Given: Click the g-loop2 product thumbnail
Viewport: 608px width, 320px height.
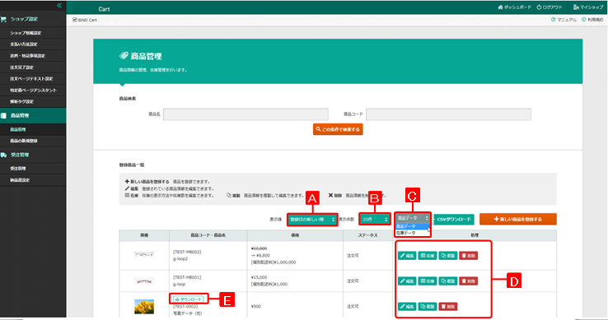Looking at the screenshot, I should pyautogui.click(x=144, y=254).
